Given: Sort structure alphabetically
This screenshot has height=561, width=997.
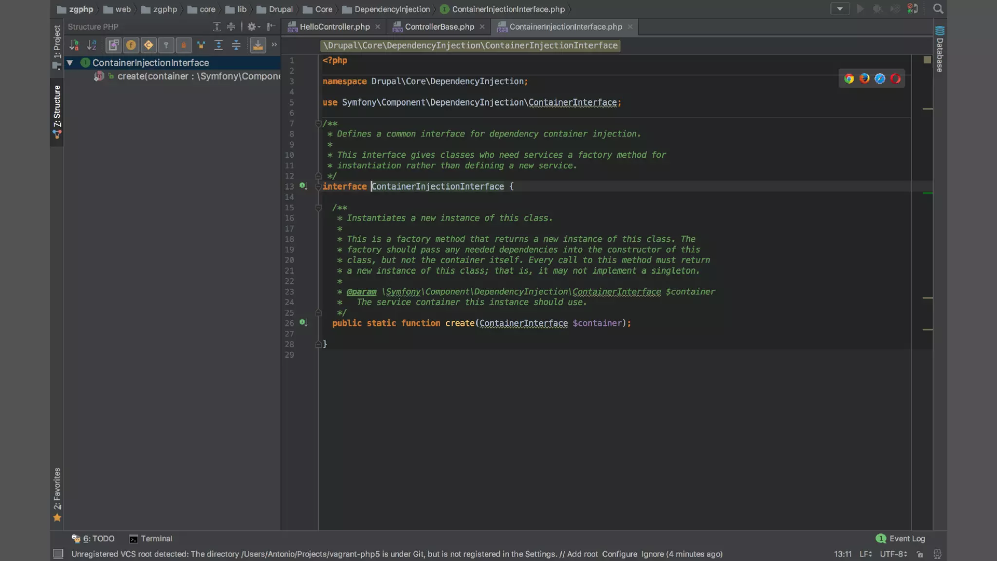Looking at the screenshot, I should (x=92, y=45).
